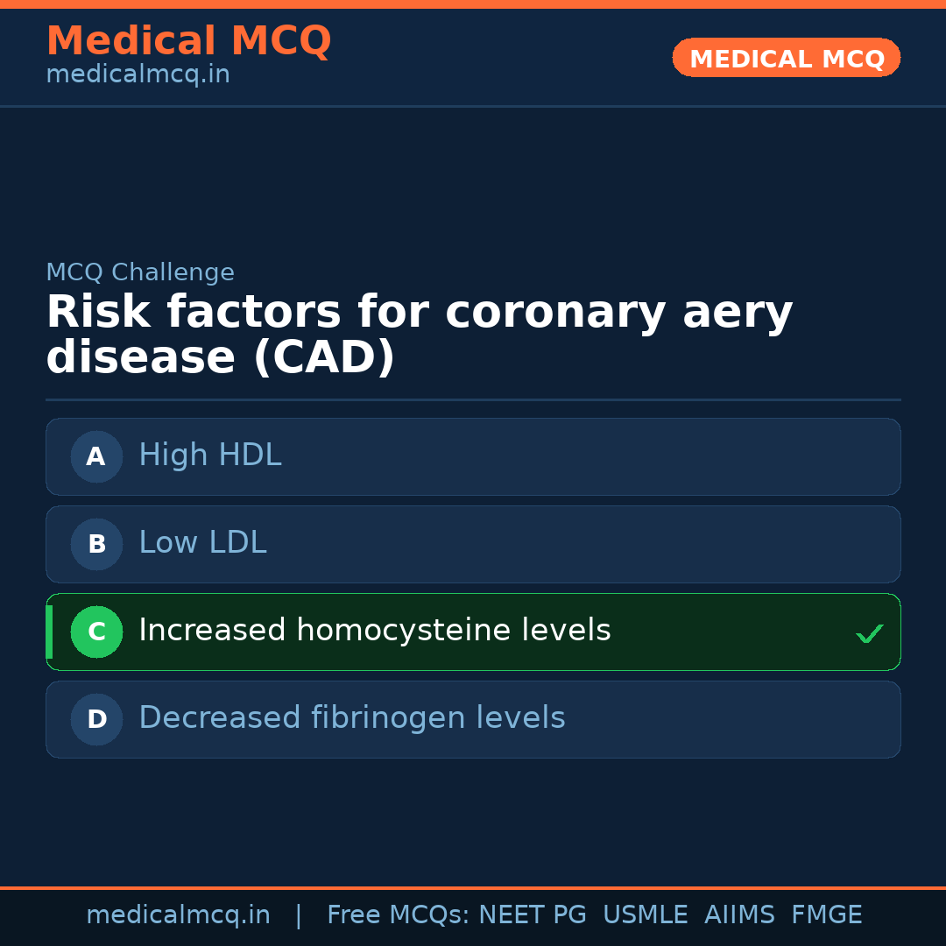
Task: Click the green checkmark icon
Action: [869, 633]
